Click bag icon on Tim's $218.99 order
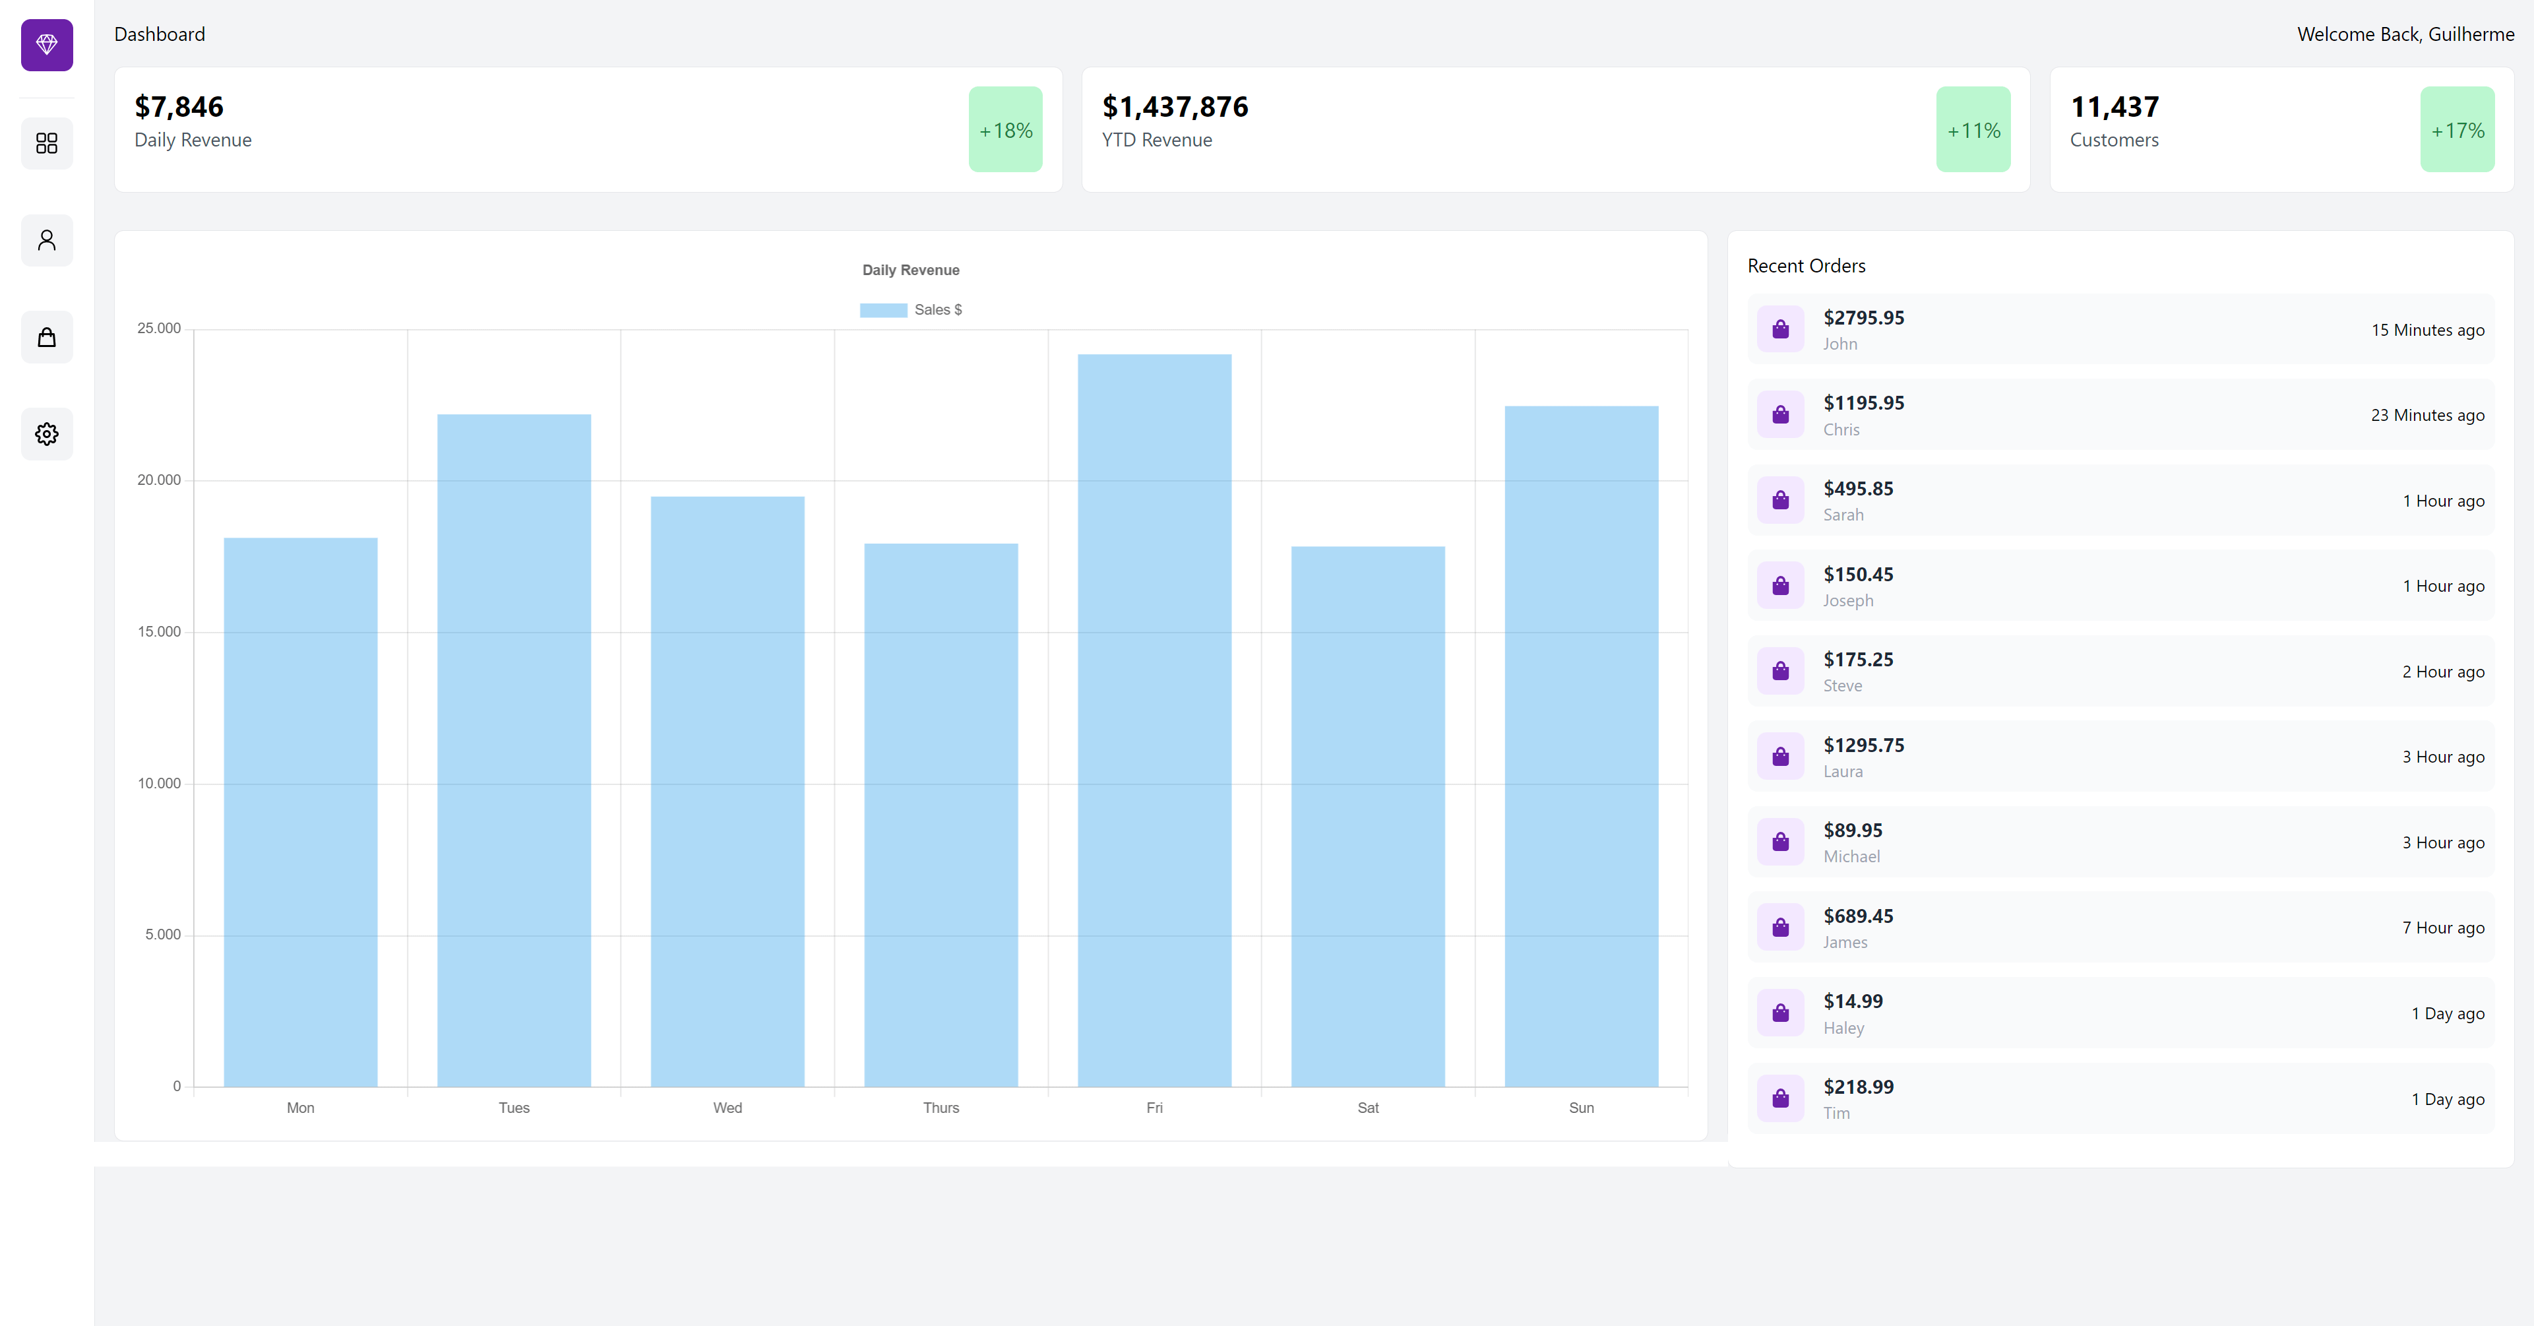2534x1326 pixels. 1779,1099
